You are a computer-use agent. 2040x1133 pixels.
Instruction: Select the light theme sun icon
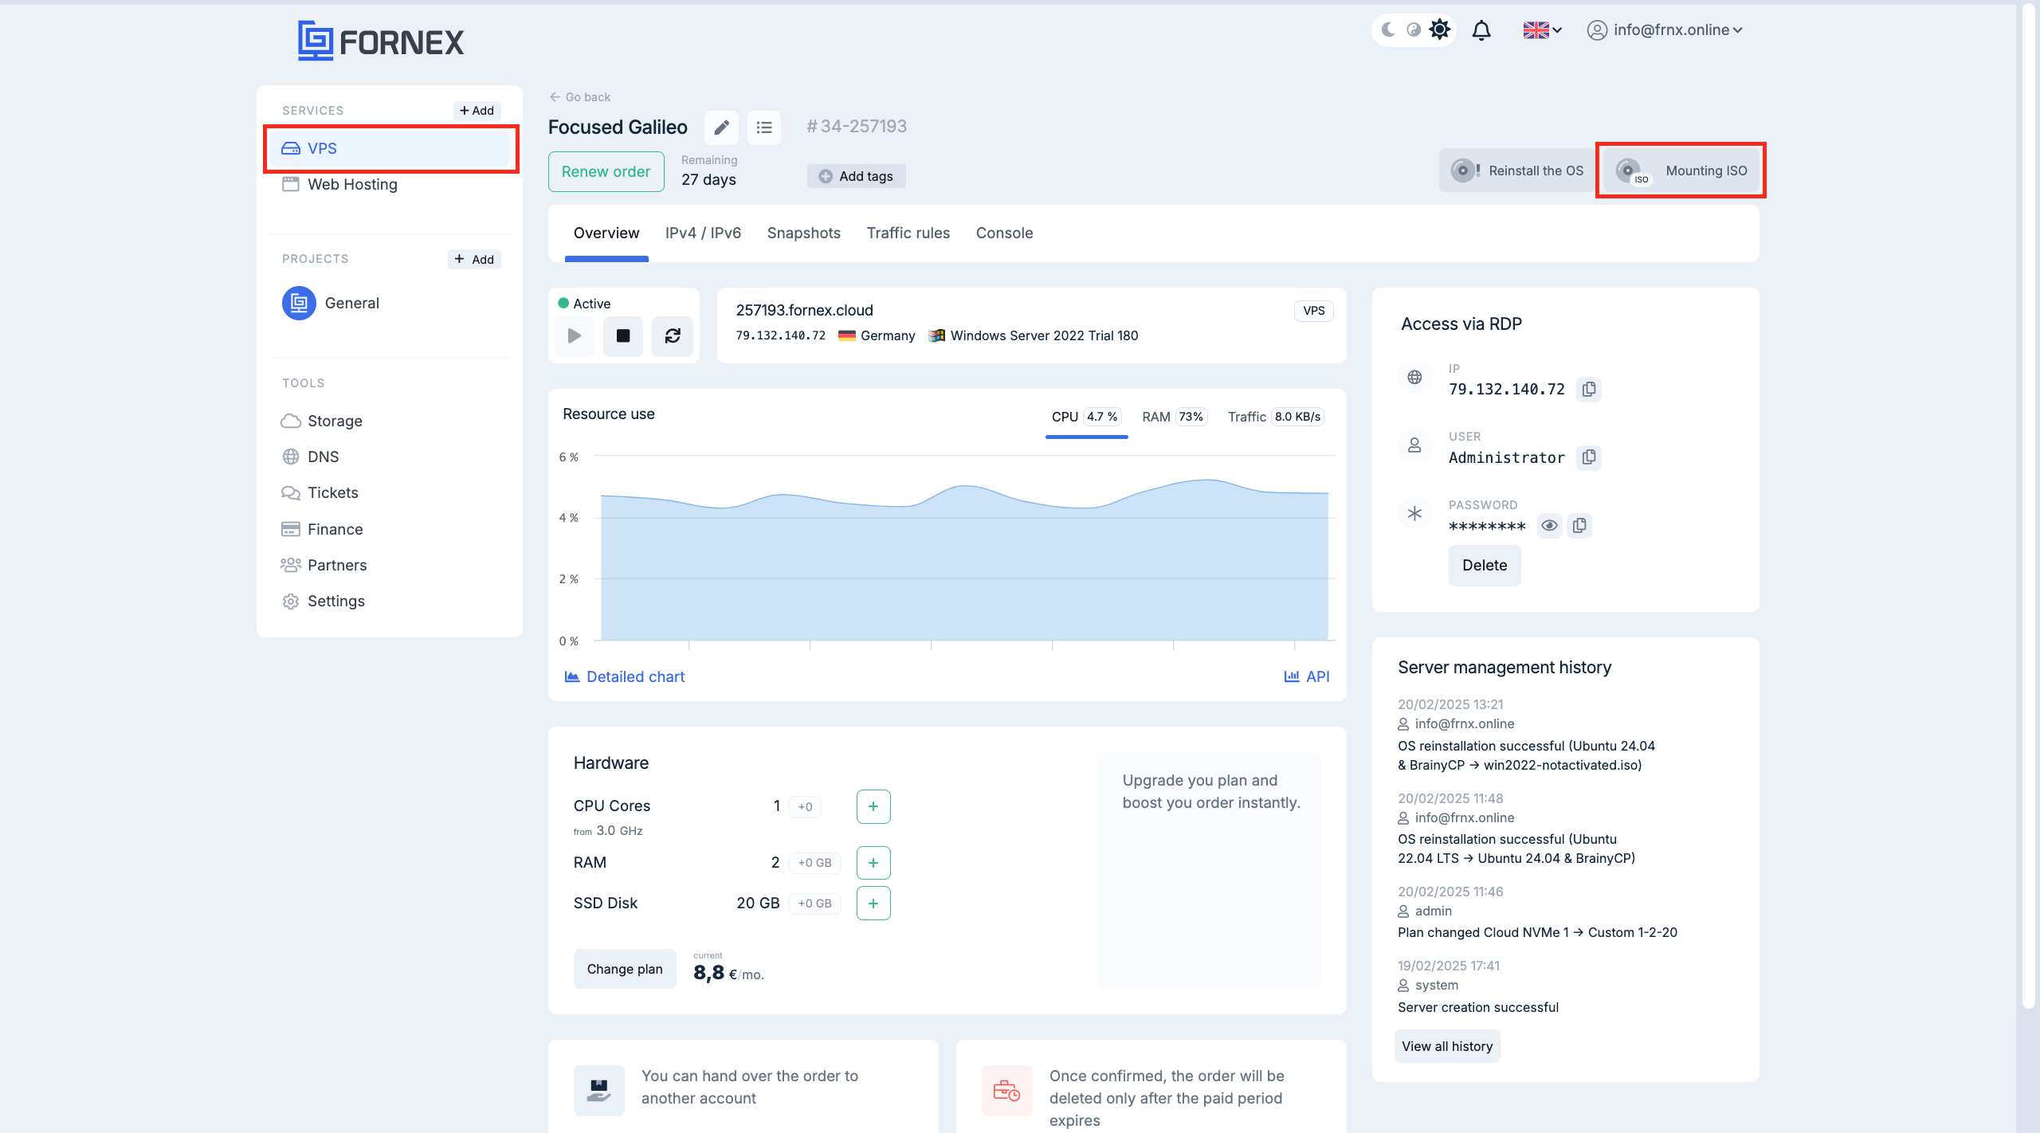1440,29
